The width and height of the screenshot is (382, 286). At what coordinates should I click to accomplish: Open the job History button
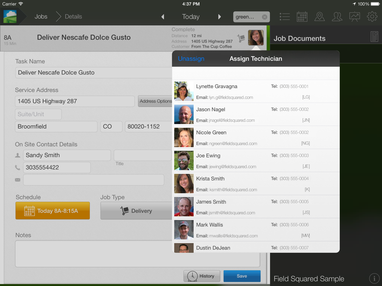point(202,276)
